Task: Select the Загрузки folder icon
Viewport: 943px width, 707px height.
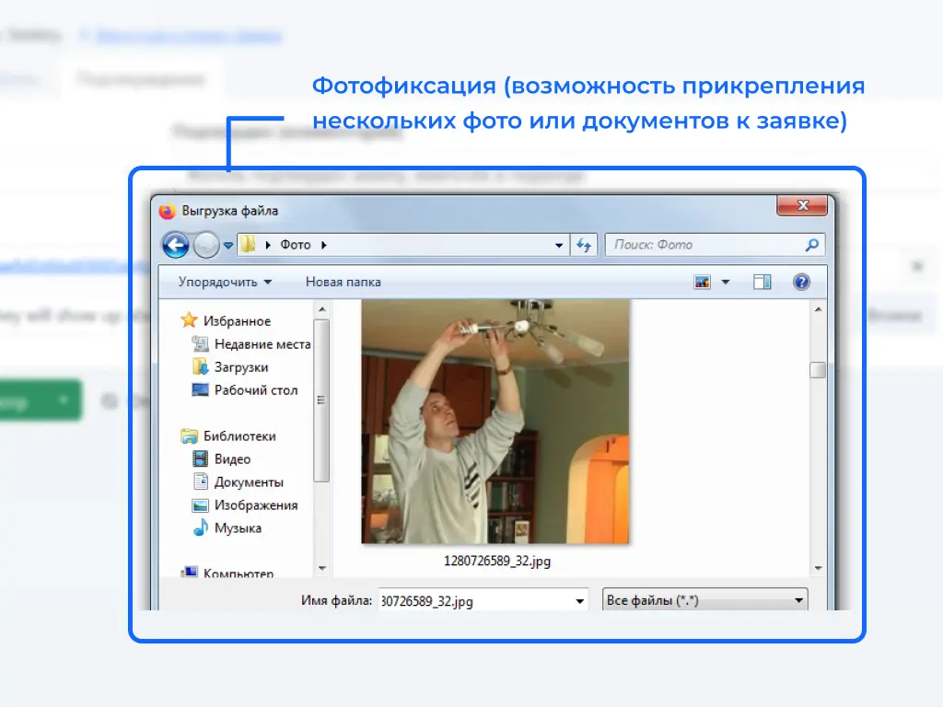Action: click(x=200, y=367)
